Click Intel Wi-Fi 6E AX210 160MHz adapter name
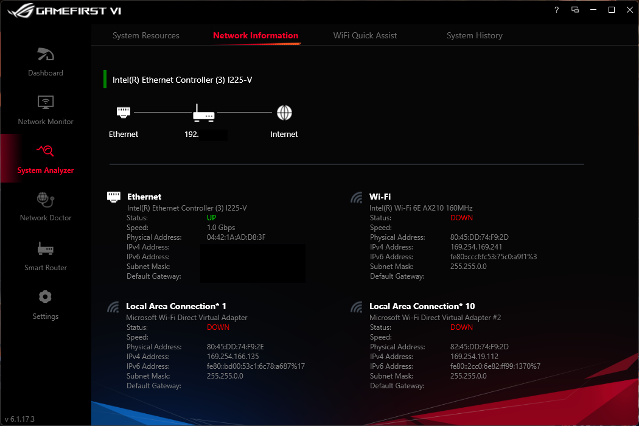This screenshot has width=639, height=426. [x=421, y=208]
